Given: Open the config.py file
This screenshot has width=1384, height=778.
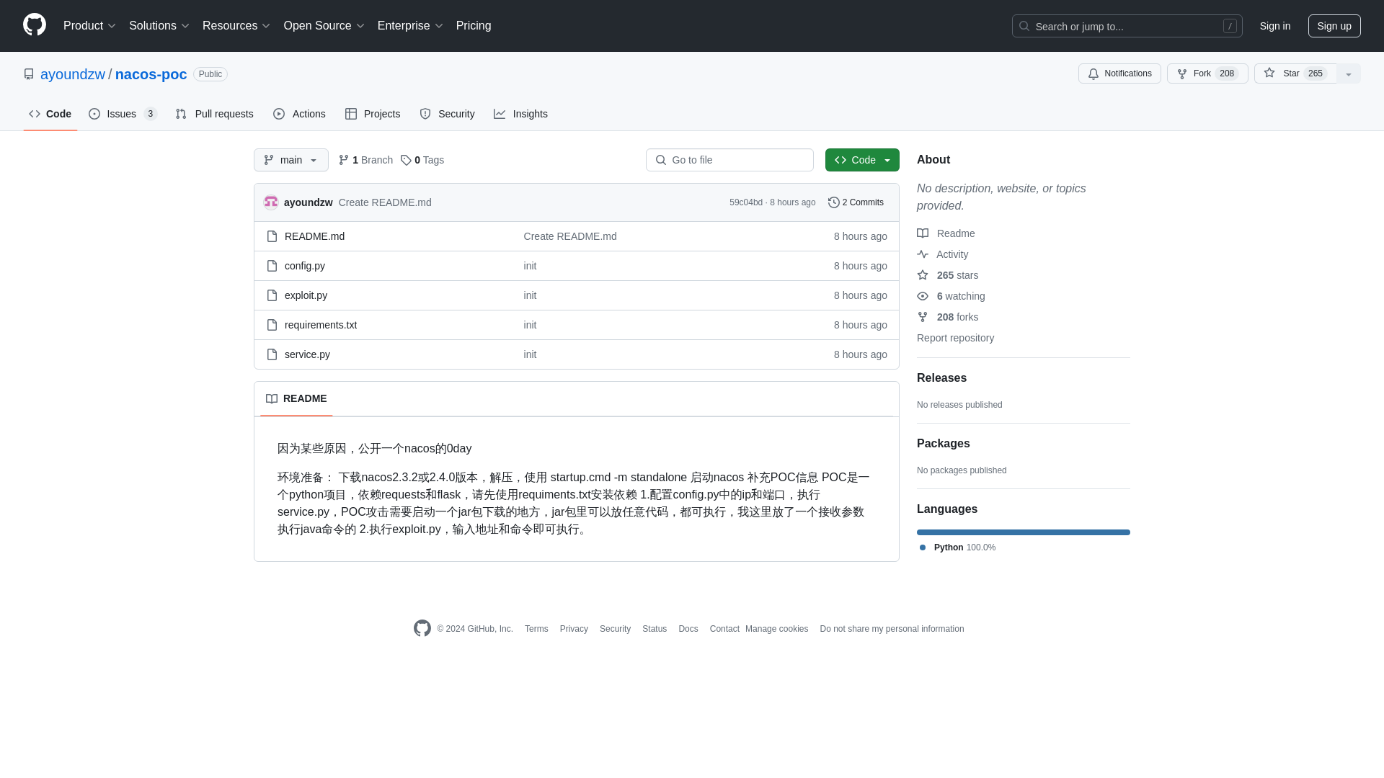Looking at the screenshot, I should pyautogui.click(x=305, y=266).
